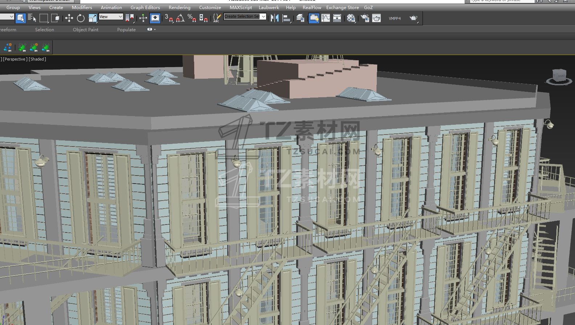This screenshot has height=325, width=575.
Task: Enable Percent Snap toggle
Action: [192, 18]
